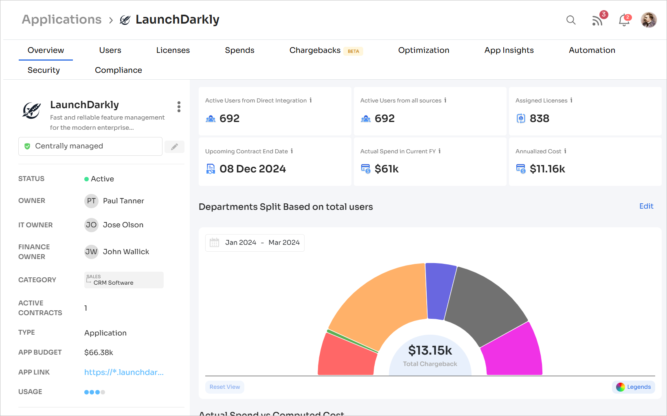The width and height of the screenshot is (667, 416).
Task: Open the search magnifier icon
Action: (571, 20)
